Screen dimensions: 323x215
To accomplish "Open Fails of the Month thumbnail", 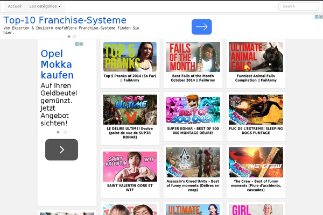I will (193, 57).
